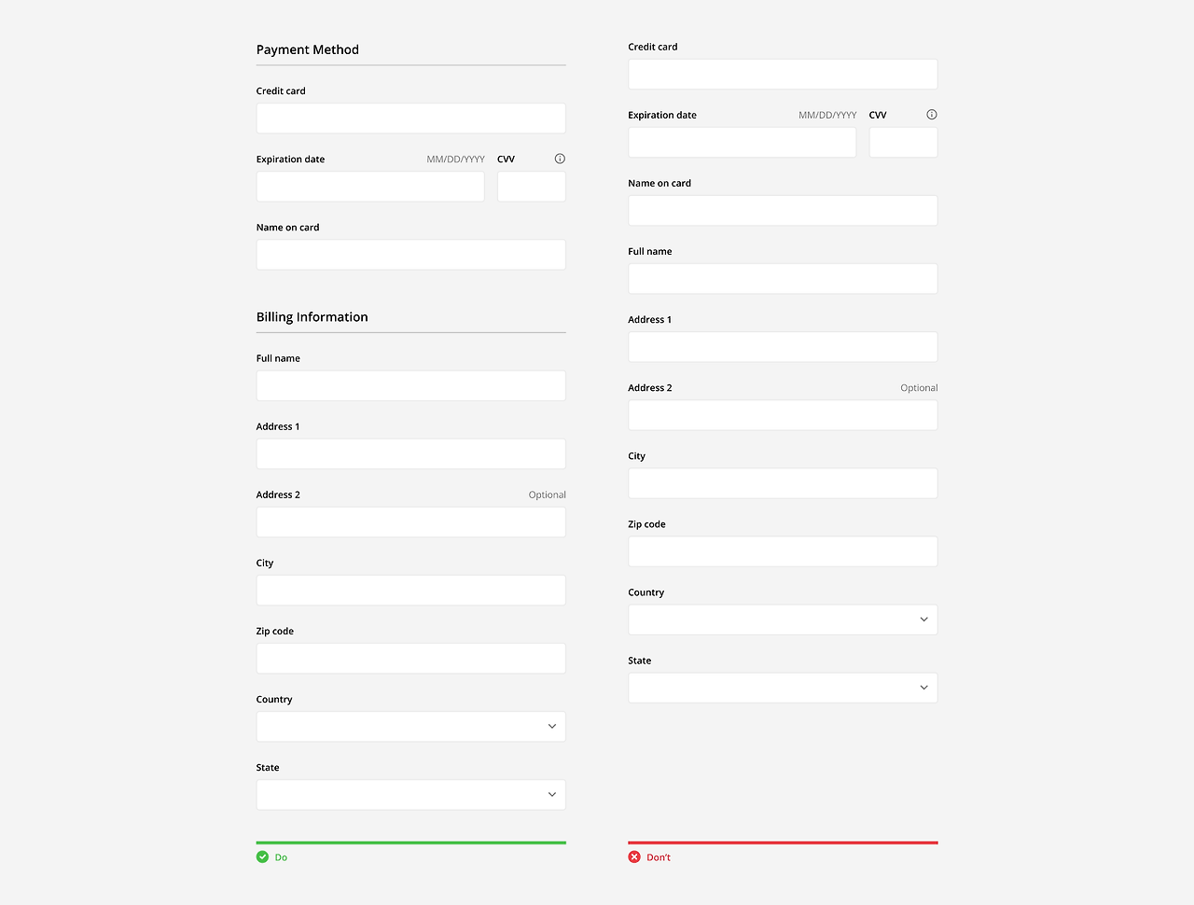Open the State dropdown on the left form

[x=410, y=794]
